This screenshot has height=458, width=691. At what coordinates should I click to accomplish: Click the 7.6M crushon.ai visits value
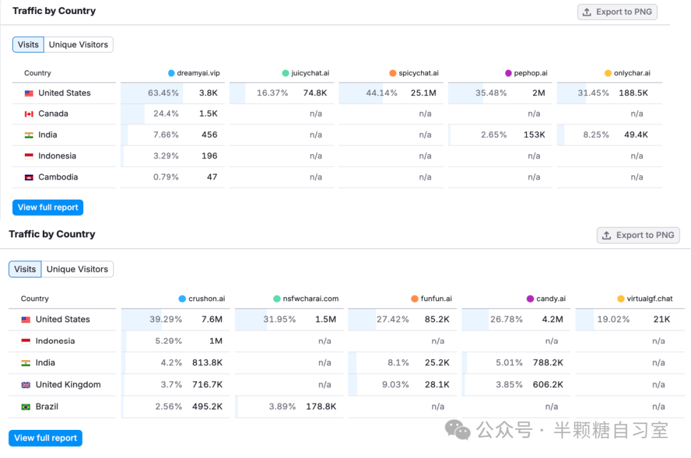(x=212, y=319)
